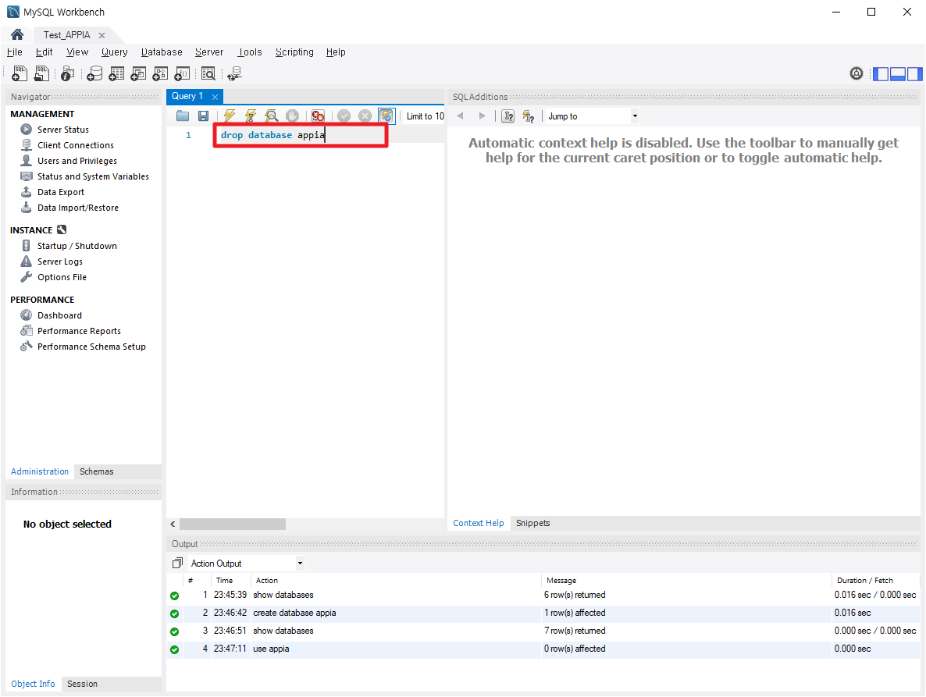Open Users and Privileges
This screenshot has height=697, width=926.
coord(77,161)
